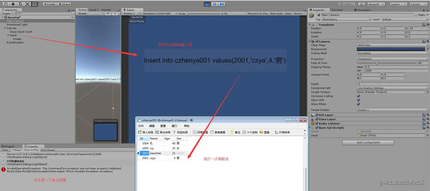Lock the Hierarchy panel
Viewport: 430px width, 191px height.
click(69, 10)
